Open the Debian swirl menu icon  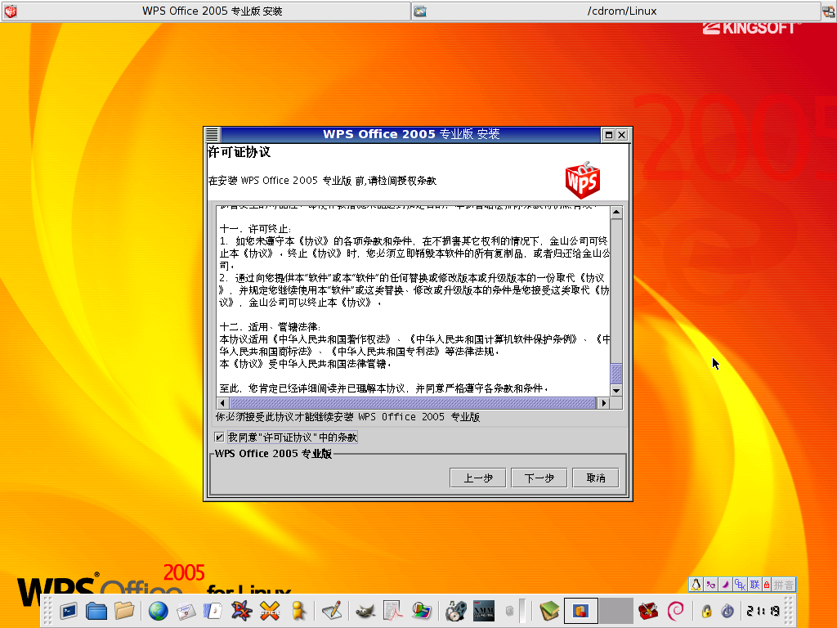[x=676, y=610]
